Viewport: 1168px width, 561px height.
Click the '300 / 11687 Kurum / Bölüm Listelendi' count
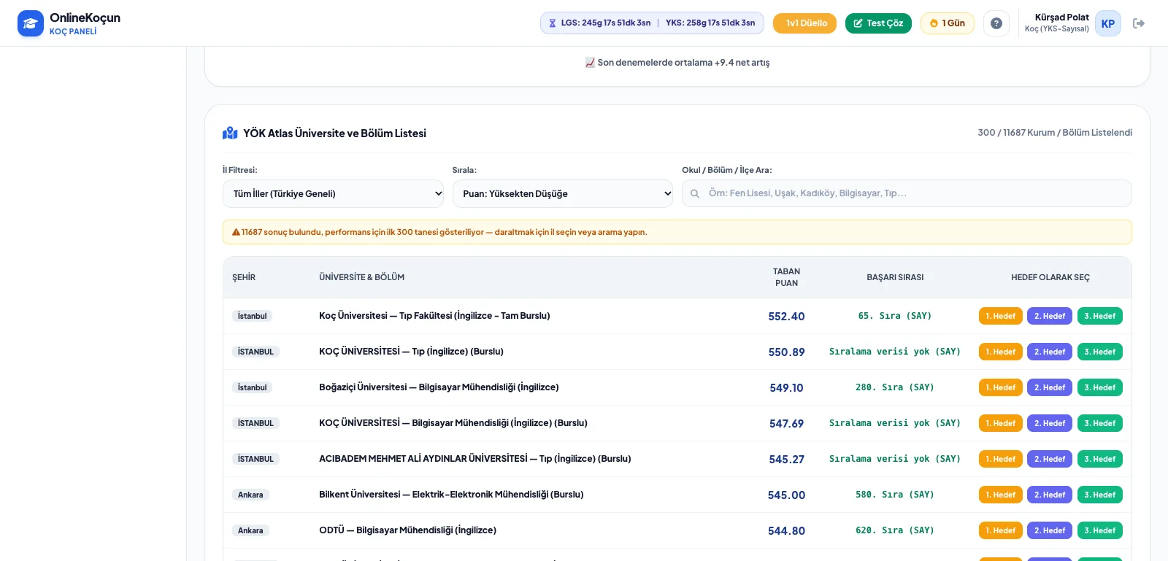[1055, 133]
